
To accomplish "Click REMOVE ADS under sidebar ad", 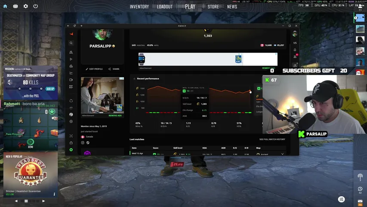I will click(115, 116).
